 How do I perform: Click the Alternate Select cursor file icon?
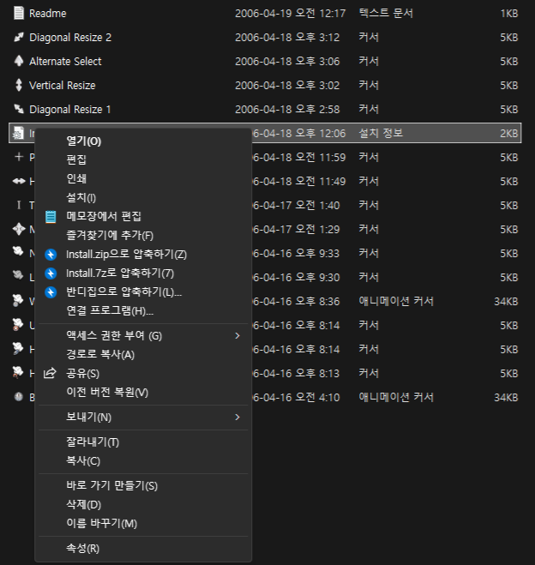tap(18, 62)
